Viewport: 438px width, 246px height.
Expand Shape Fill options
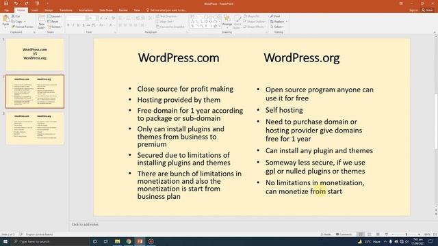pos(252,16)
